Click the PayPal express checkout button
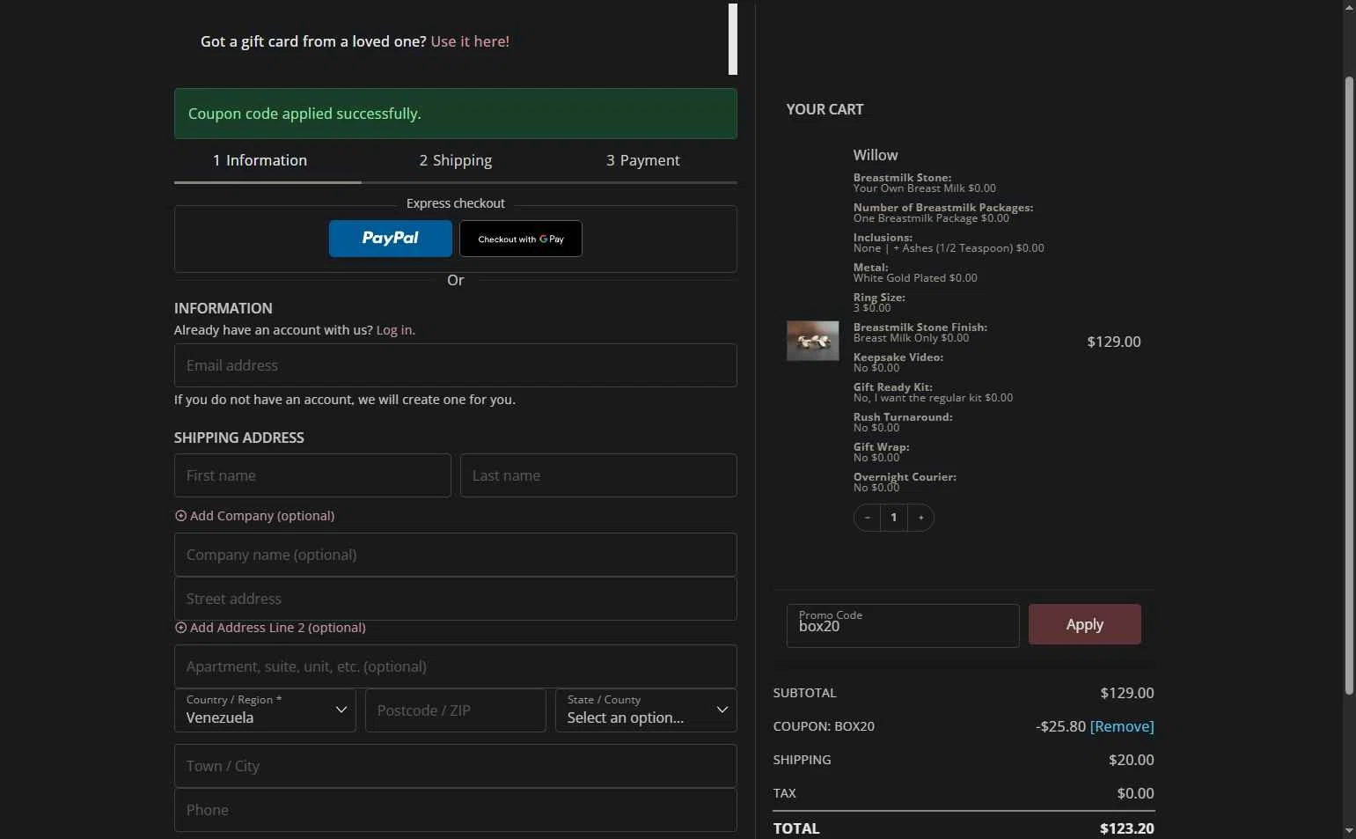Image resolution: width=1356 pixels, height=839 pixels. coord(391,239)
